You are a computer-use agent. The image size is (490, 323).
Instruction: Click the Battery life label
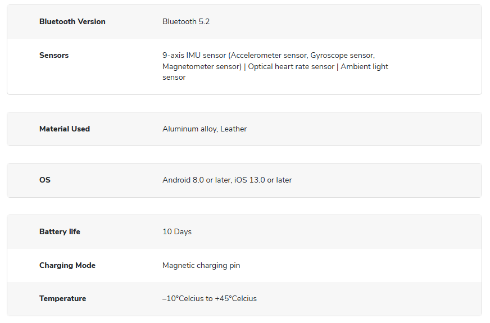tap(60, 231)
